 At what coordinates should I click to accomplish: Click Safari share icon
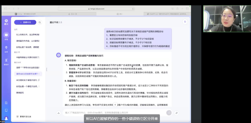[178, 9]
